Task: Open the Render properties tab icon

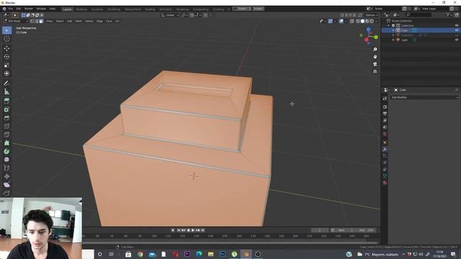Action: tap(385, 107)
